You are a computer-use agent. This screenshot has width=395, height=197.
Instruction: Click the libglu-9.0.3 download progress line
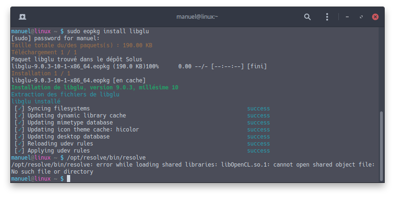[x=139, y=66]
